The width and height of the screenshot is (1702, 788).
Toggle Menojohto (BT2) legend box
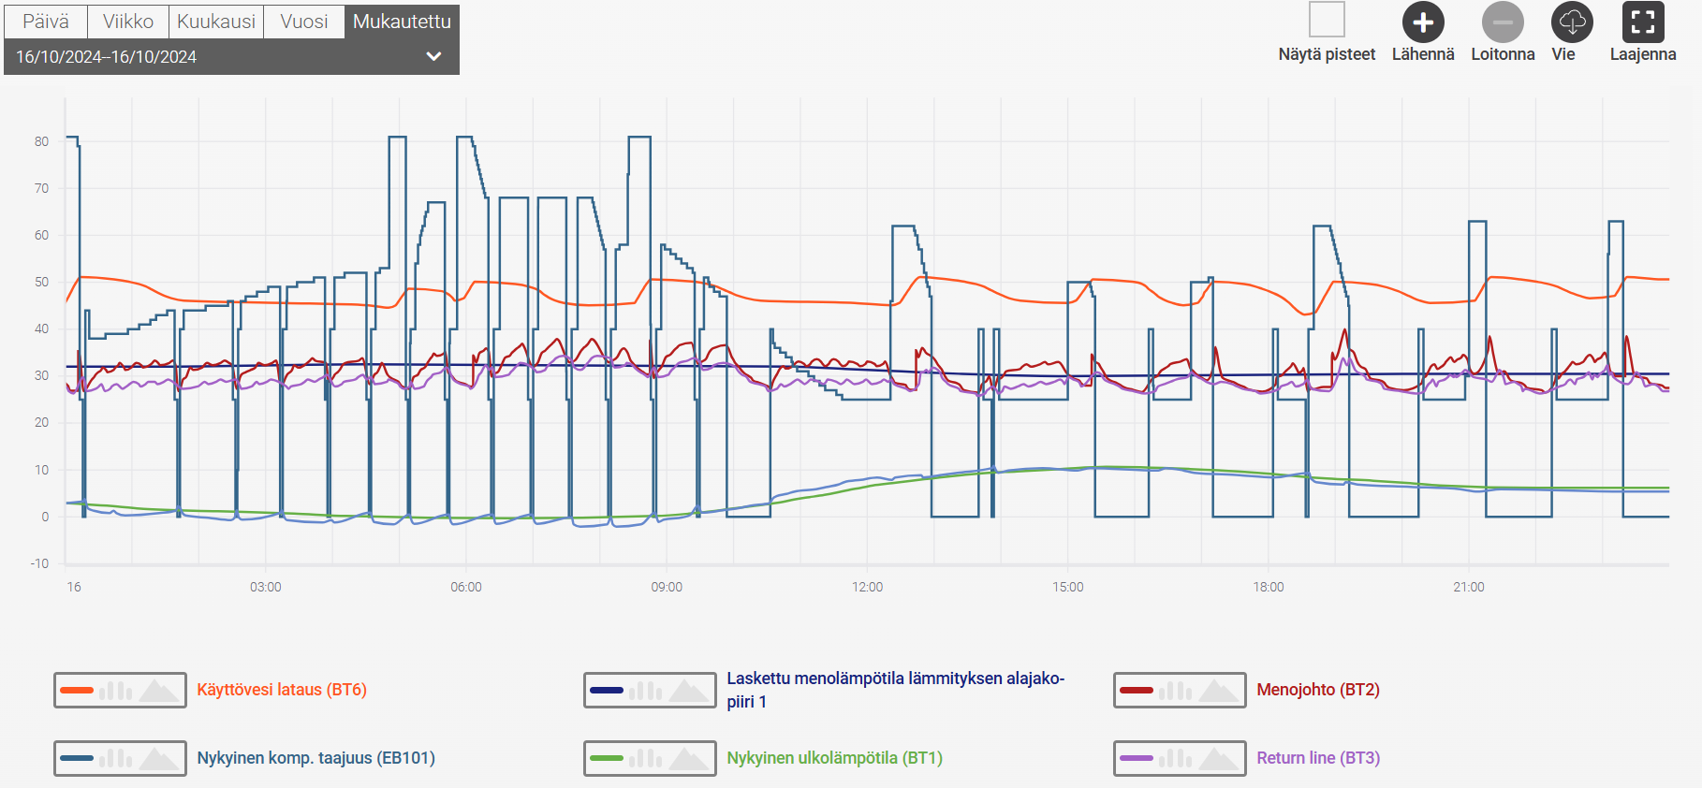(1180, 691)
